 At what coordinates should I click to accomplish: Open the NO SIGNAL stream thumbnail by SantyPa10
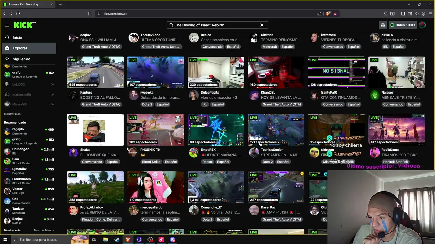[x=336, y=72]
